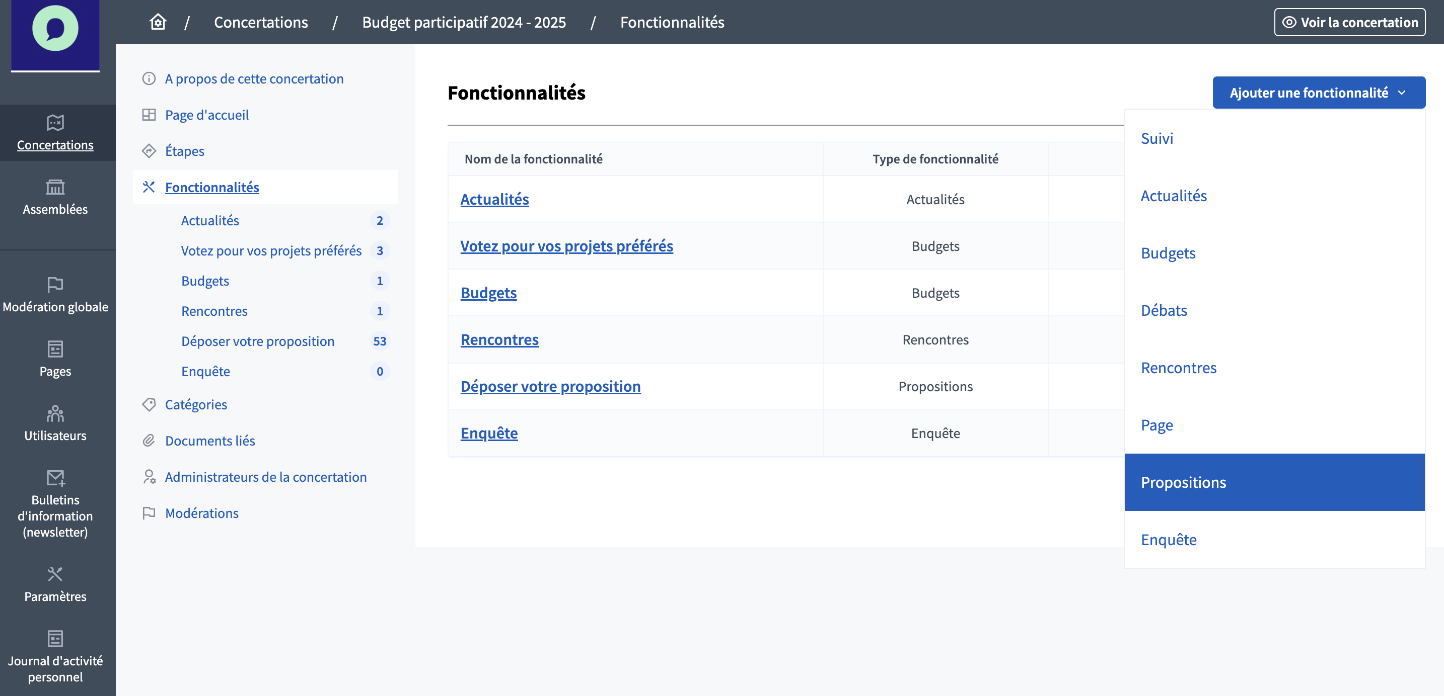The width and height of the screenshot is (1444, 696).
Task: Open Bulletins d'information newsletter section
Action: click(55, 503)
